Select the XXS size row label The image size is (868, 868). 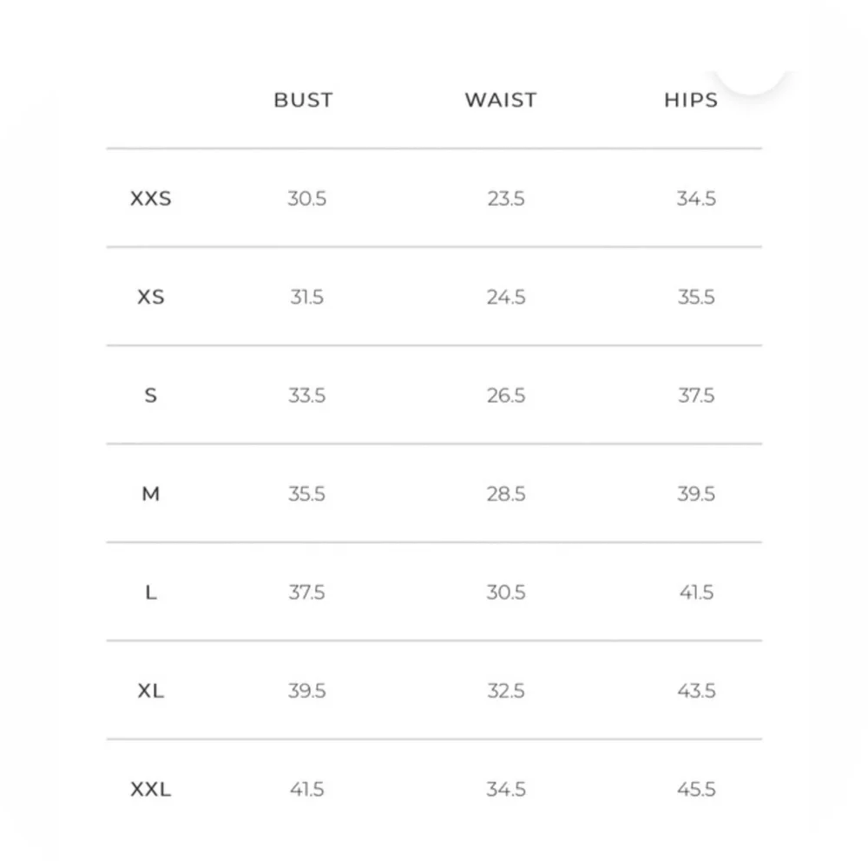(x=150, y=198)
